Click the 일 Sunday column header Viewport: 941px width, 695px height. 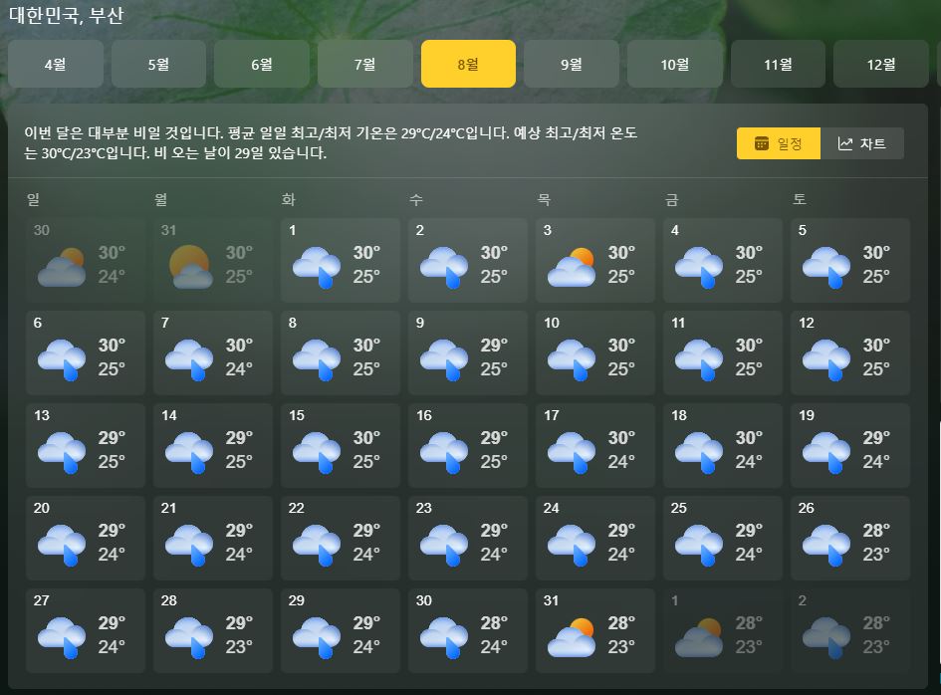(x=34, y=199)
